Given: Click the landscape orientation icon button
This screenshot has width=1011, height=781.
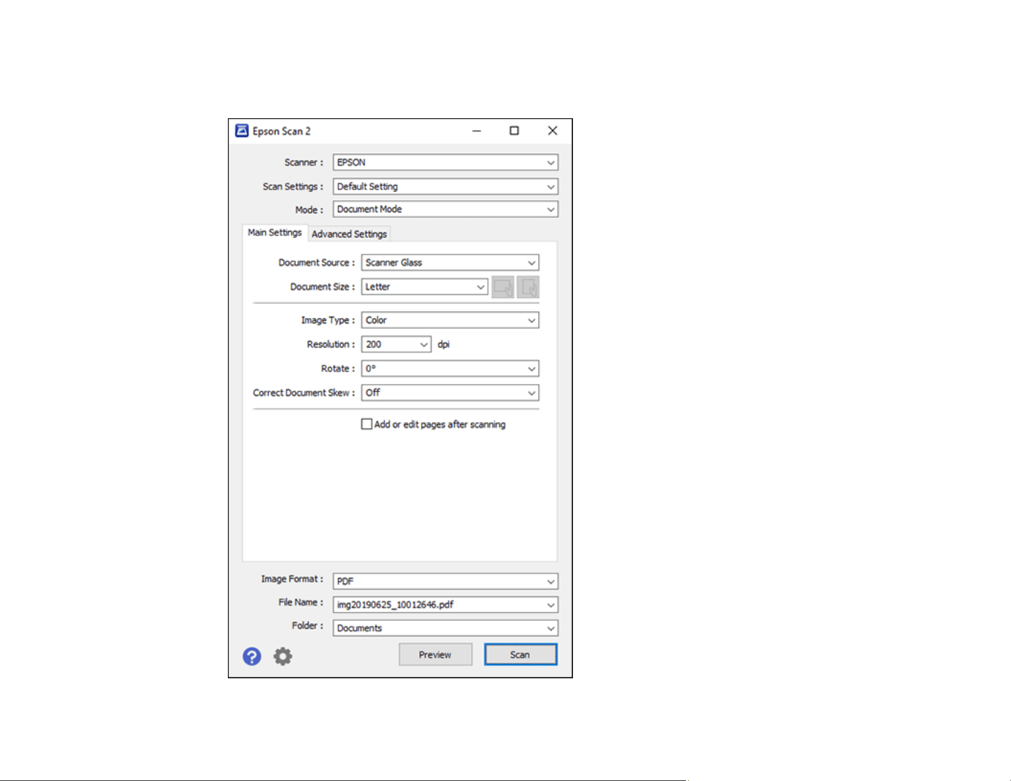Looking at the screenshot, I should [x=503, y=287].
